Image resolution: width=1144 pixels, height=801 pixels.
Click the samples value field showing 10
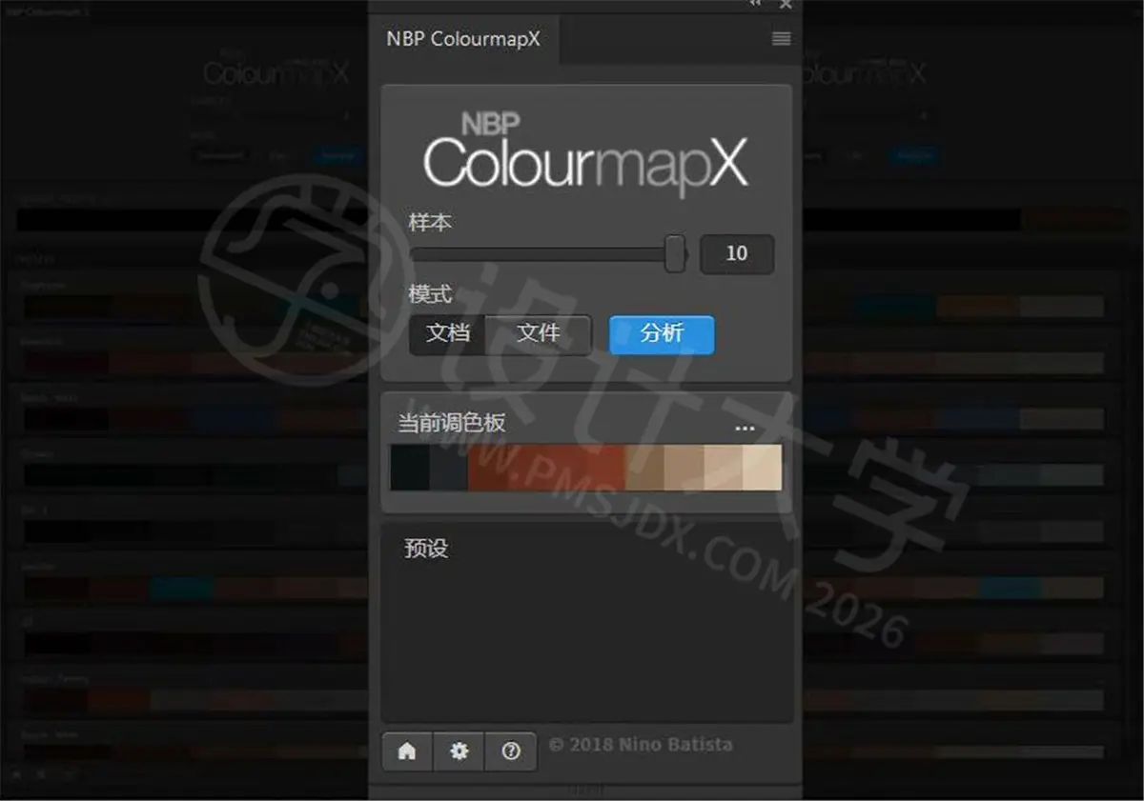[737, 254]
